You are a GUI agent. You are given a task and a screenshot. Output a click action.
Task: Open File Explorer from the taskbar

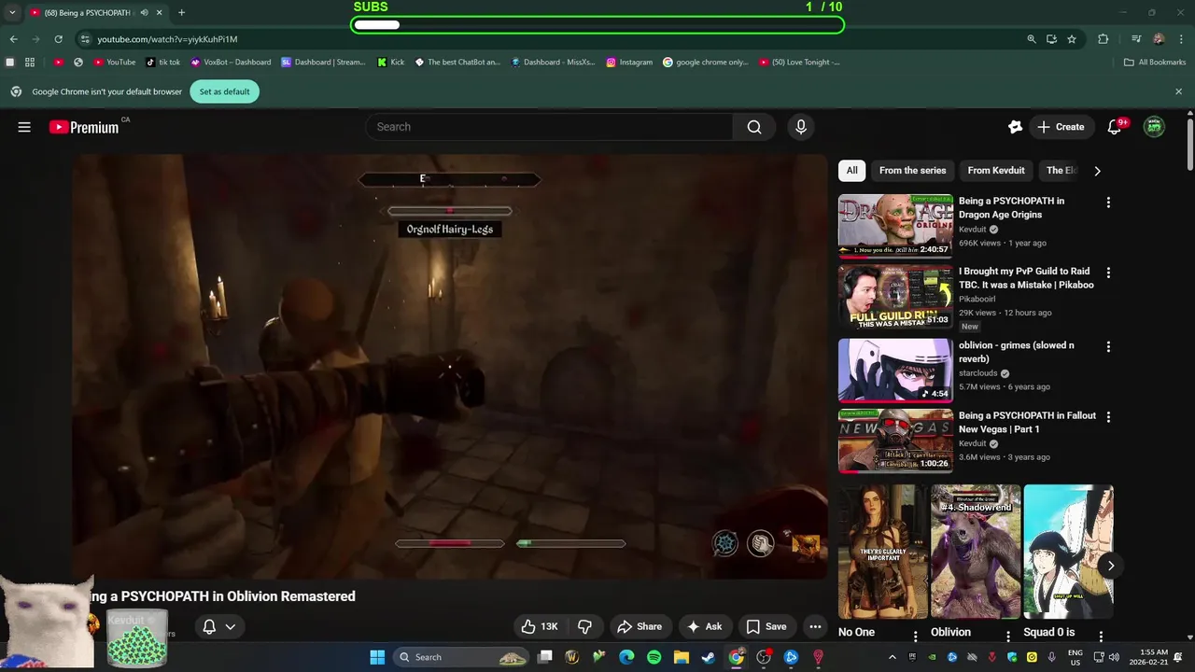tap(682, 657)
